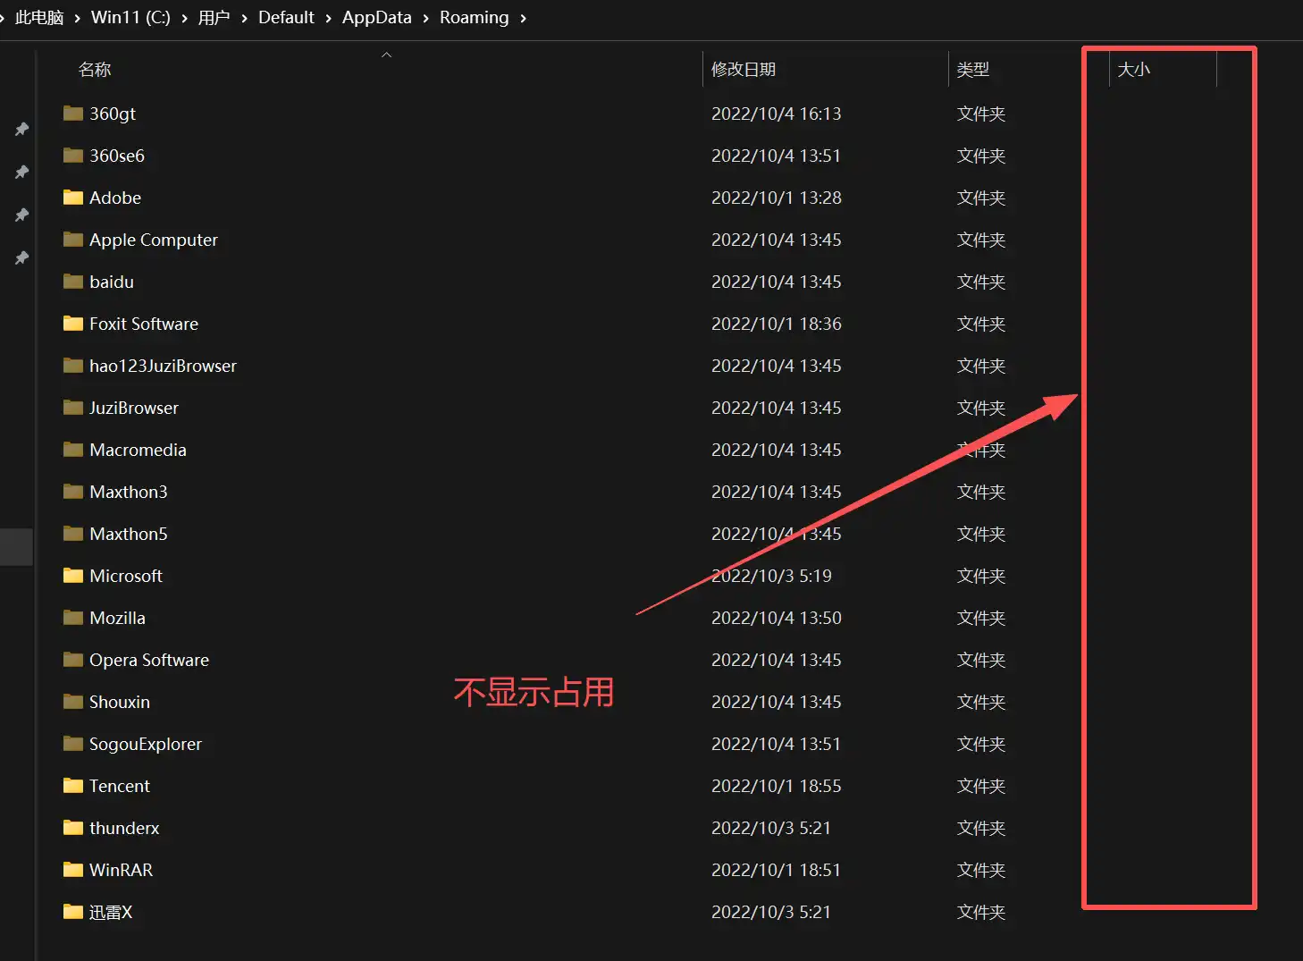Click the Shouxin folder icon
1303x961 pixels.
[x=73, y=702]
